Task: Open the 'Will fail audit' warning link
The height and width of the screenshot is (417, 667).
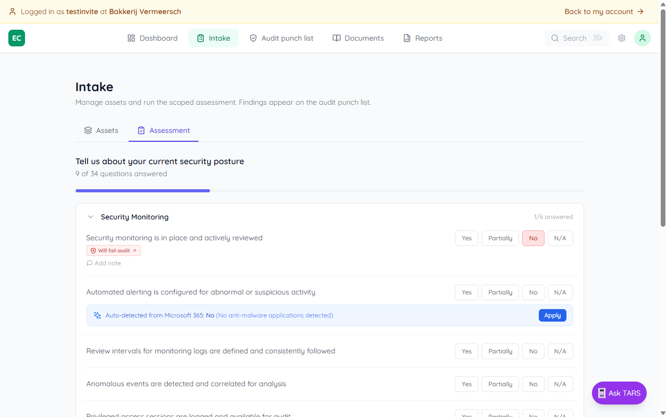Action: click(x=113, y=250)
